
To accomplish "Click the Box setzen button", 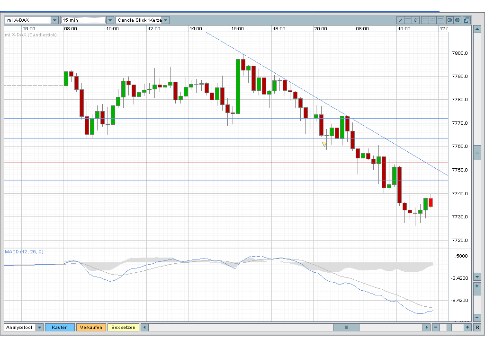I will pos(123,328).
